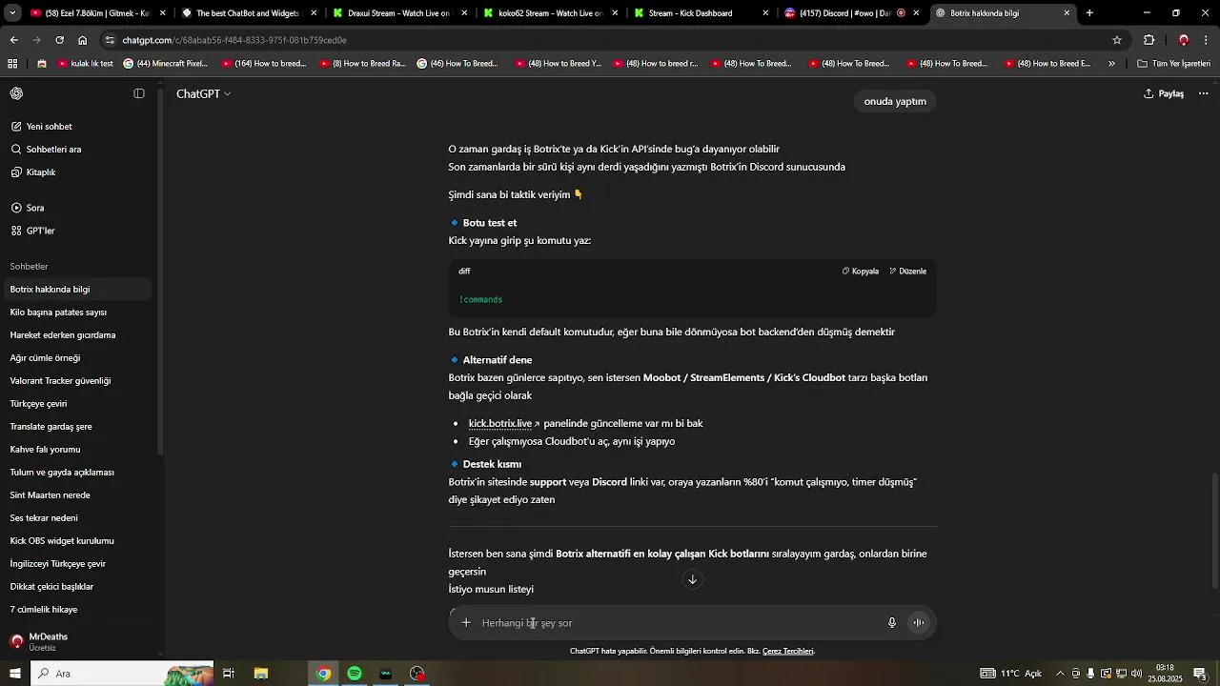Open Hareket ederken gıcırdama conversation
Viewport: 1220px width, 686px height.
76,335
